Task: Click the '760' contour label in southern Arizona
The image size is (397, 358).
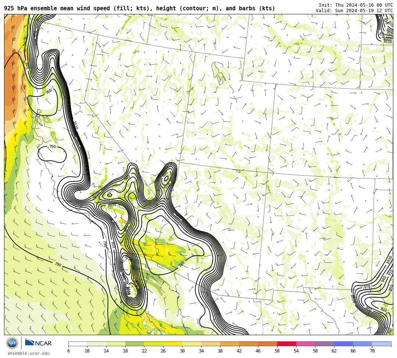Action: pos(182,264)
